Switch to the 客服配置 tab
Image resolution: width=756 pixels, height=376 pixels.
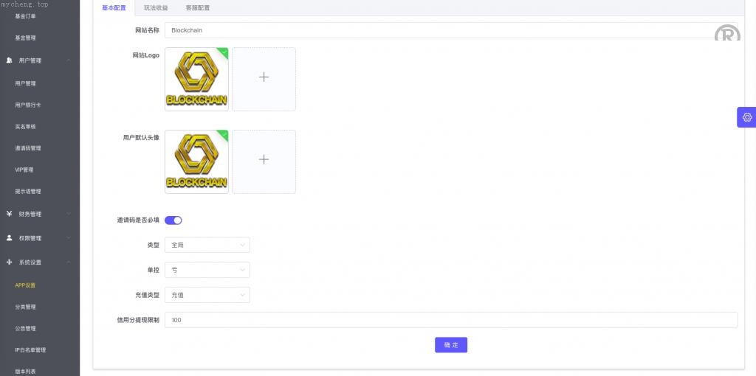pyautogui.click(x=197, y=8)
